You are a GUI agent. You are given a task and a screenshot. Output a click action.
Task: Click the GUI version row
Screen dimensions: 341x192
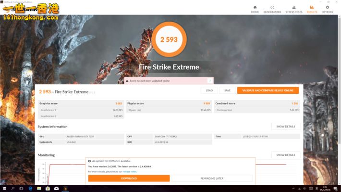(x=169, y=142)
